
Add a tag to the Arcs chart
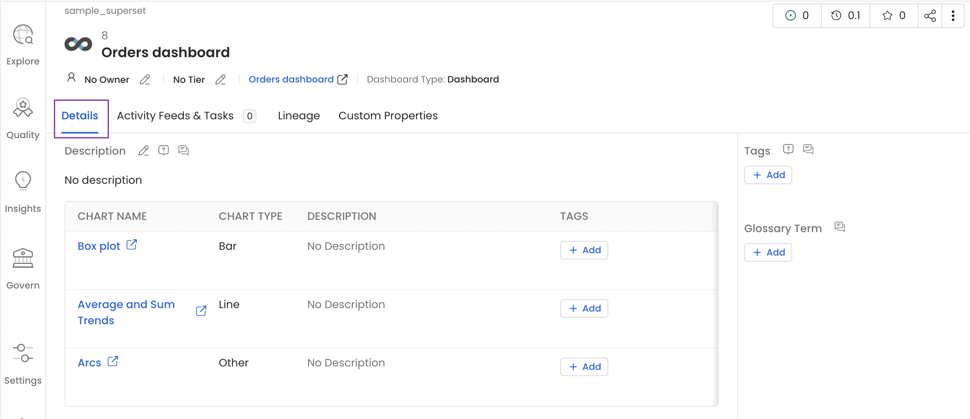583,366
